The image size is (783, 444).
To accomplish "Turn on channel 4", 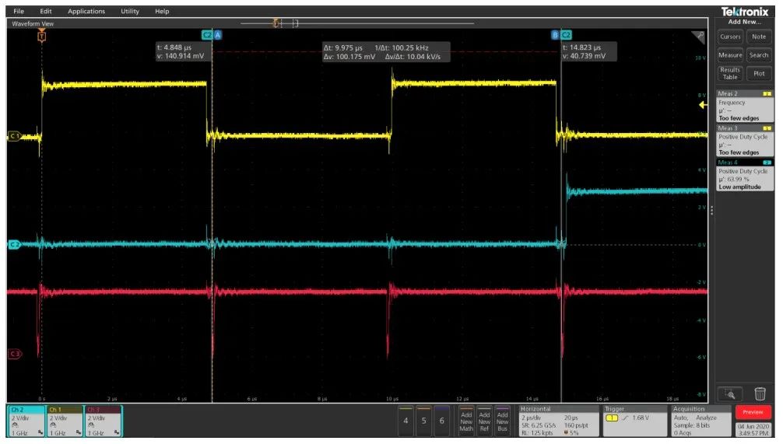I will (406, 421).
